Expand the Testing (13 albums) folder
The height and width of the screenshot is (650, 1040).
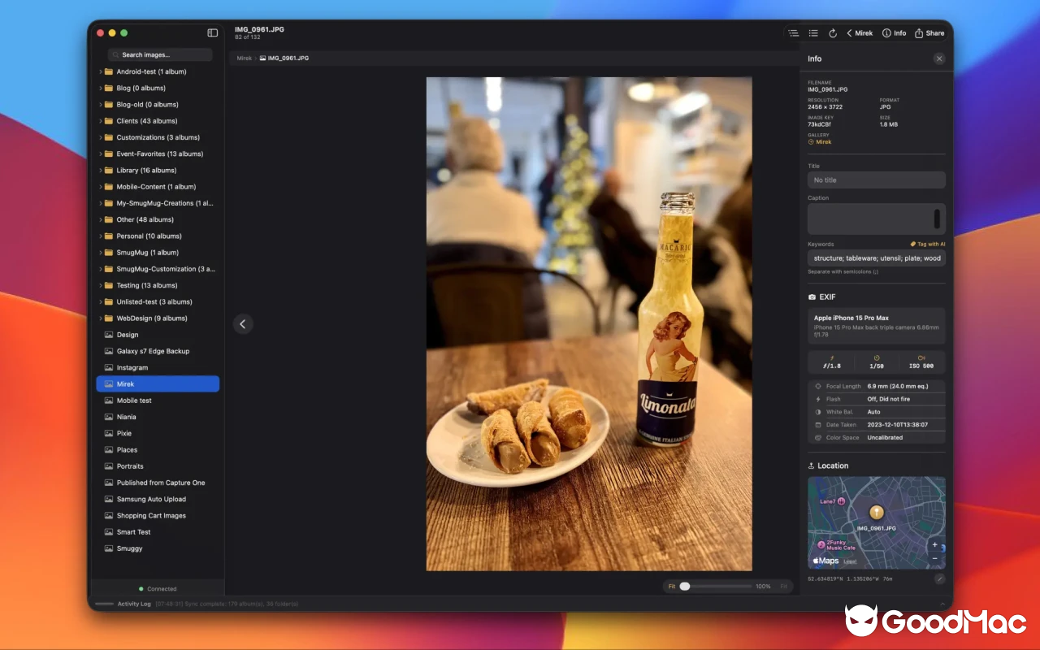tap(101, 285)
